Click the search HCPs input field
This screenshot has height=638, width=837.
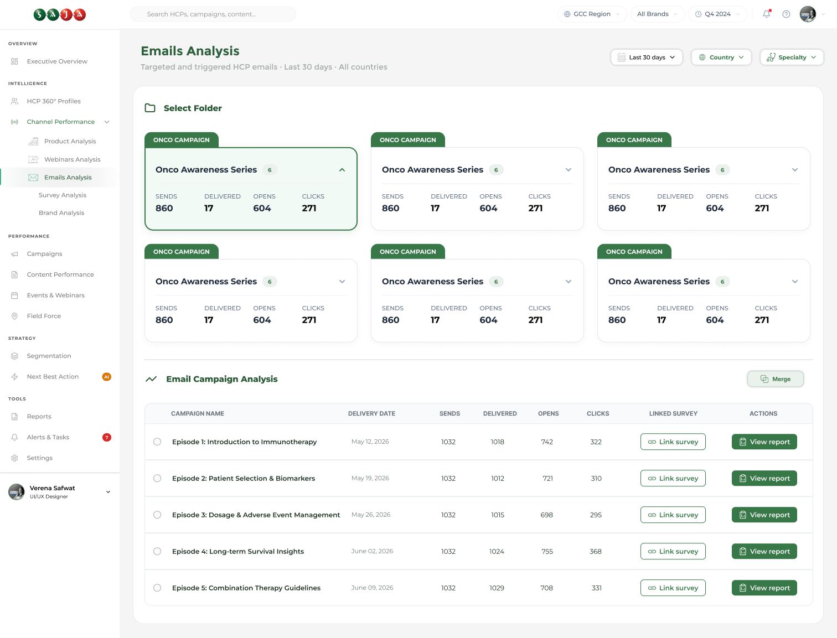213,14
